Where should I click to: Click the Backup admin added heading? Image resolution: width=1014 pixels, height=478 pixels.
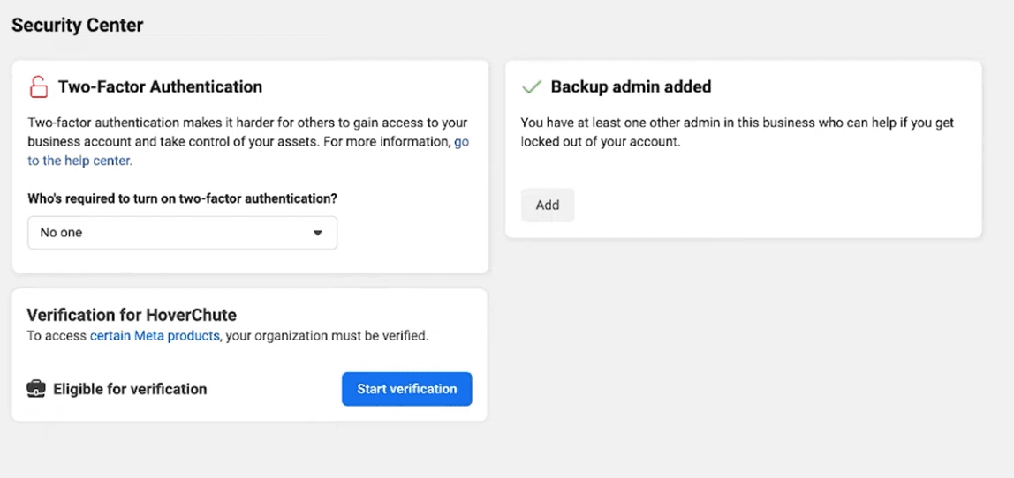click(631, 86)
